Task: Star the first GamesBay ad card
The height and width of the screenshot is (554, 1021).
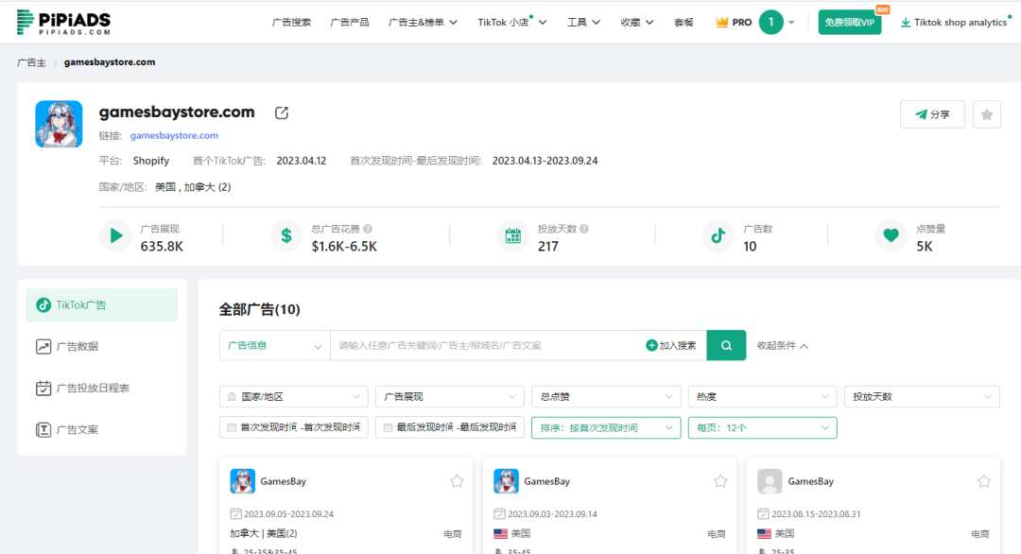Action: pyautogui.click(x=457, y=480)
